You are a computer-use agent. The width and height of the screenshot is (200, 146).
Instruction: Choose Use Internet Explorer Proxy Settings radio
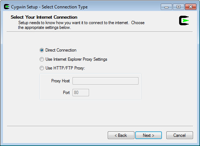tap(42, 59)
